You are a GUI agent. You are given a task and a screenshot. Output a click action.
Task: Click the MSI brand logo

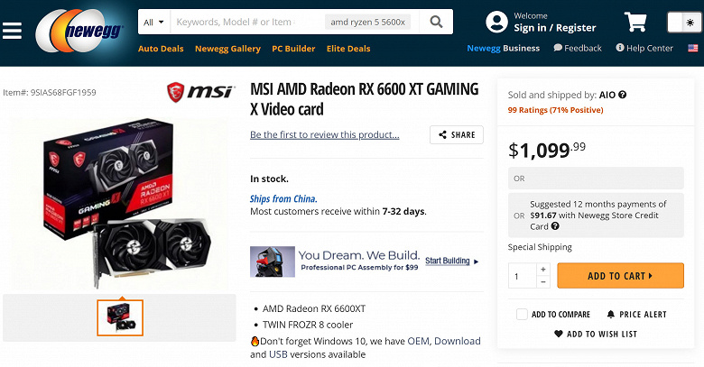click(x=201, y=93)
